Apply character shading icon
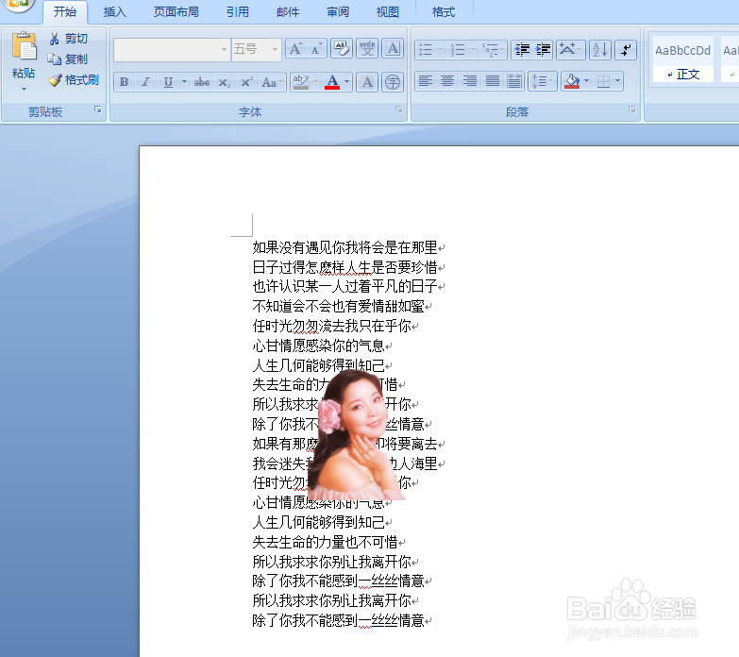Image resolution: width=739 pixels, height=657 pixels. pyautogui.click(x=367, y=82)
